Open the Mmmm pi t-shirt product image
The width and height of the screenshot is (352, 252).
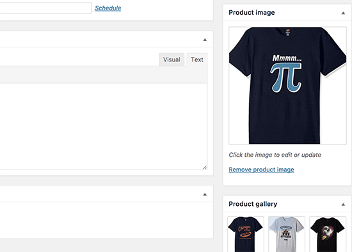[x=287, y=86]
